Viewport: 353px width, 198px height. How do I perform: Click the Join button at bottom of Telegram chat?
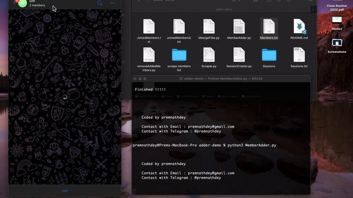point(65,191)
